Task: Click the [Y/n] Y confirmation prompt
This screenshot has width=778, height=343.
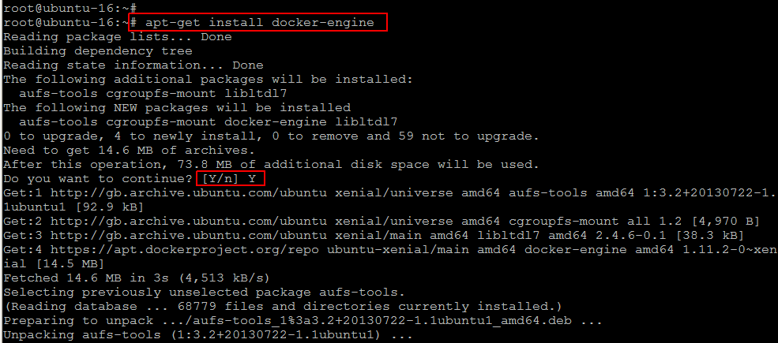Action: click(230, 179)
